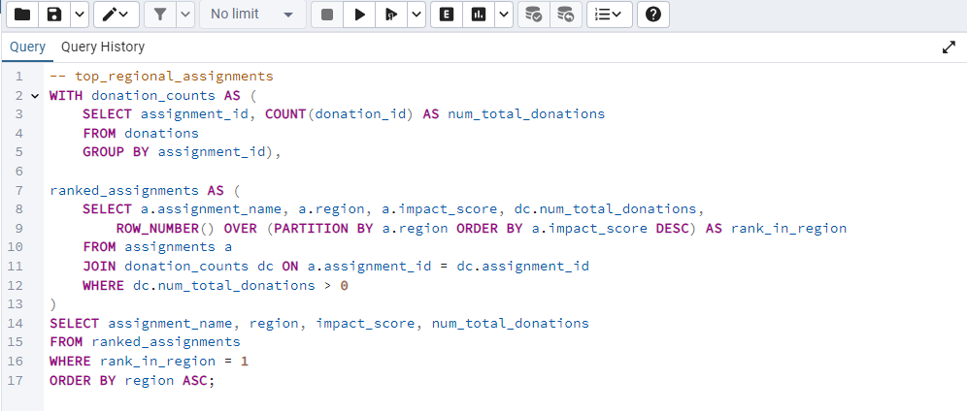
Task: Click line number 17 in the gutter
Action: 16,380
